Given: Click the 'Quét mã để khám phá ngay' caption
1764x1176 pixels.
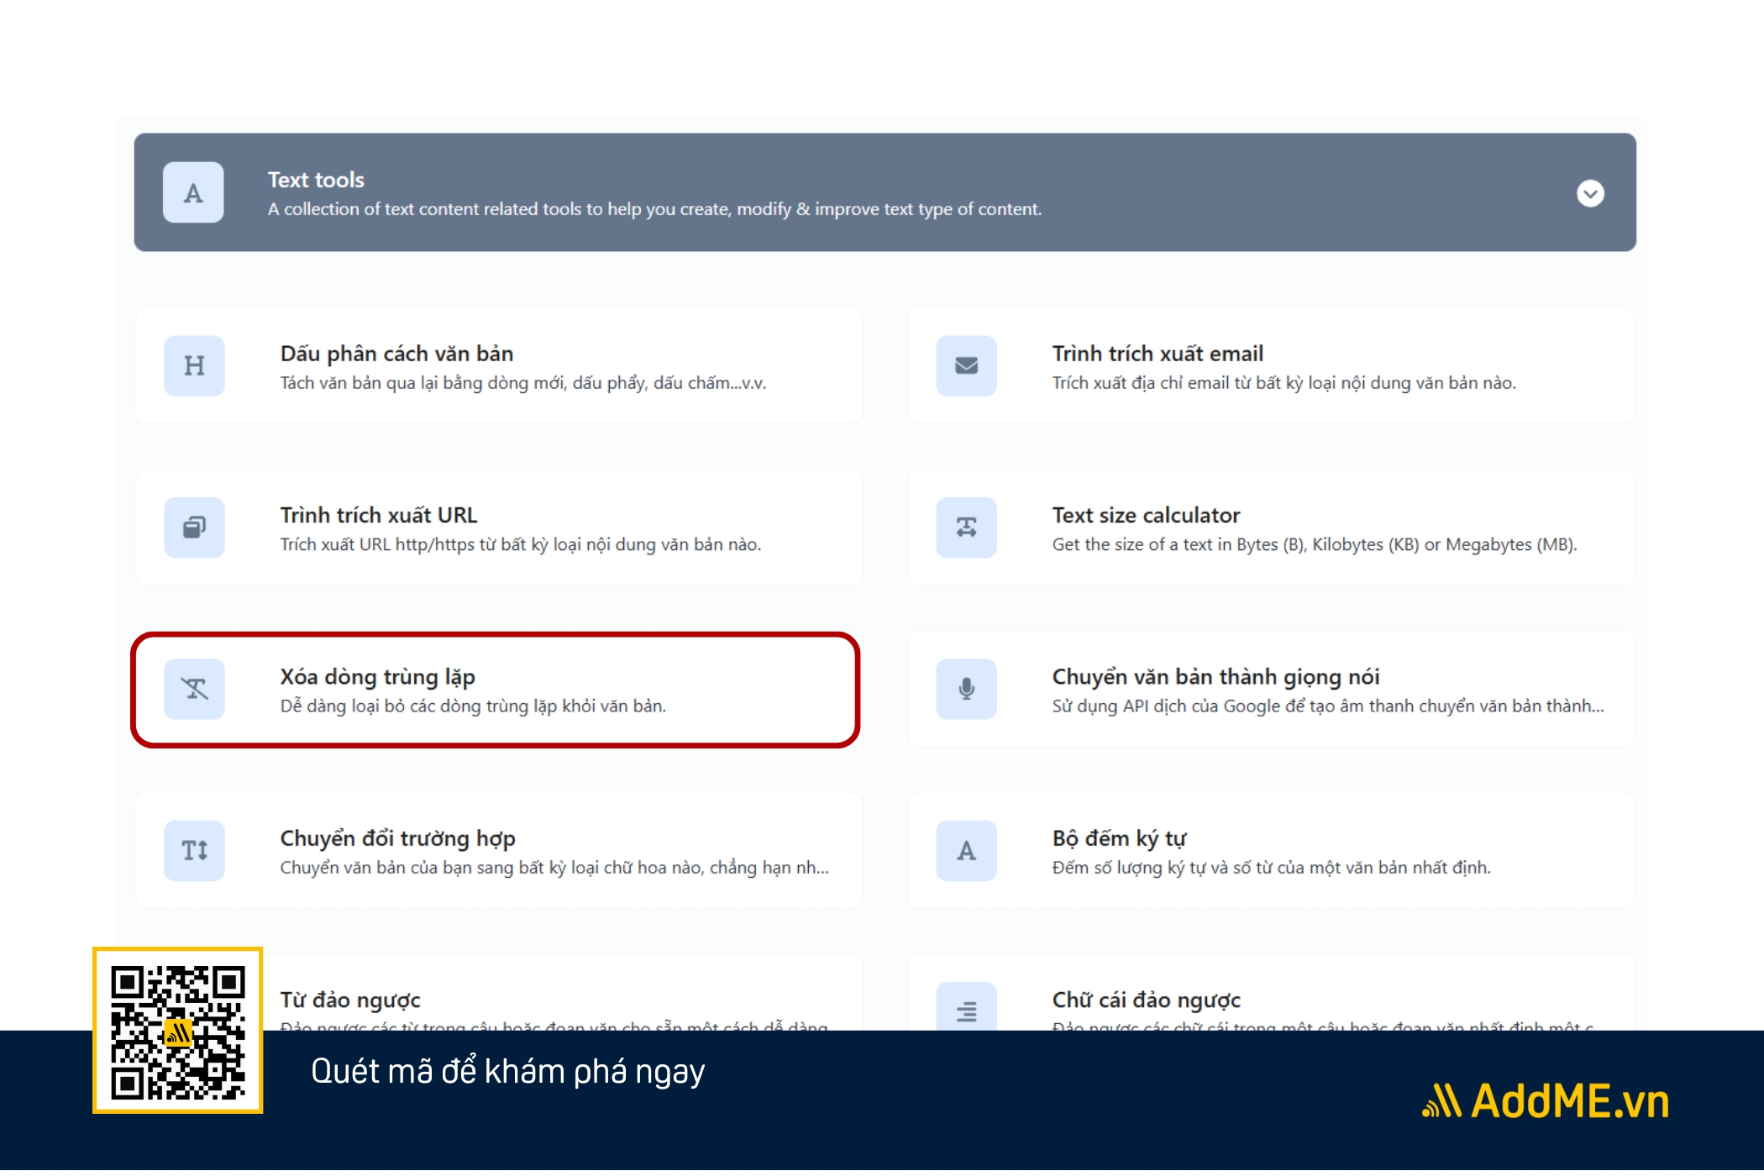Looking at the screenshot, I should click(507, 1072).
